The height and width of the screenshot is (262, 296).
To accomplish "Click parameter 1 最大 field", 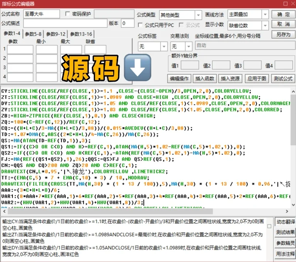I will pyautogui.click(x=71, y=50).
